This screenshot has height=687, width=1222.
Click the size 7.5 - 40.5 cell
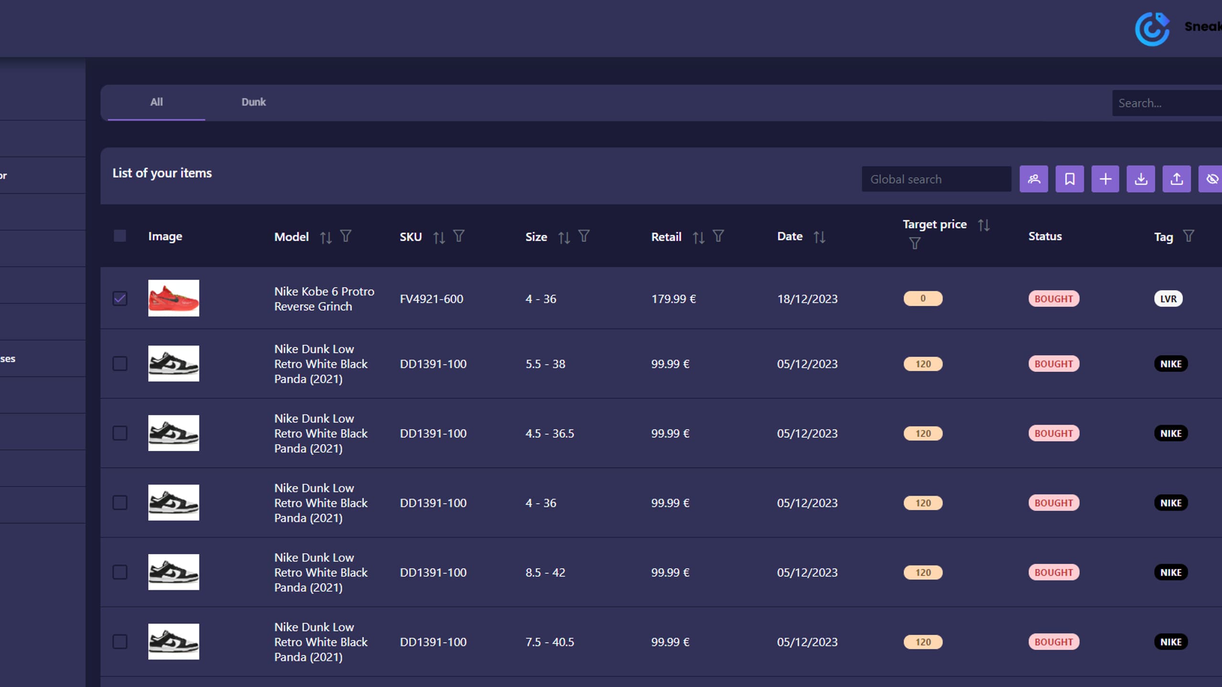(549, 642)
